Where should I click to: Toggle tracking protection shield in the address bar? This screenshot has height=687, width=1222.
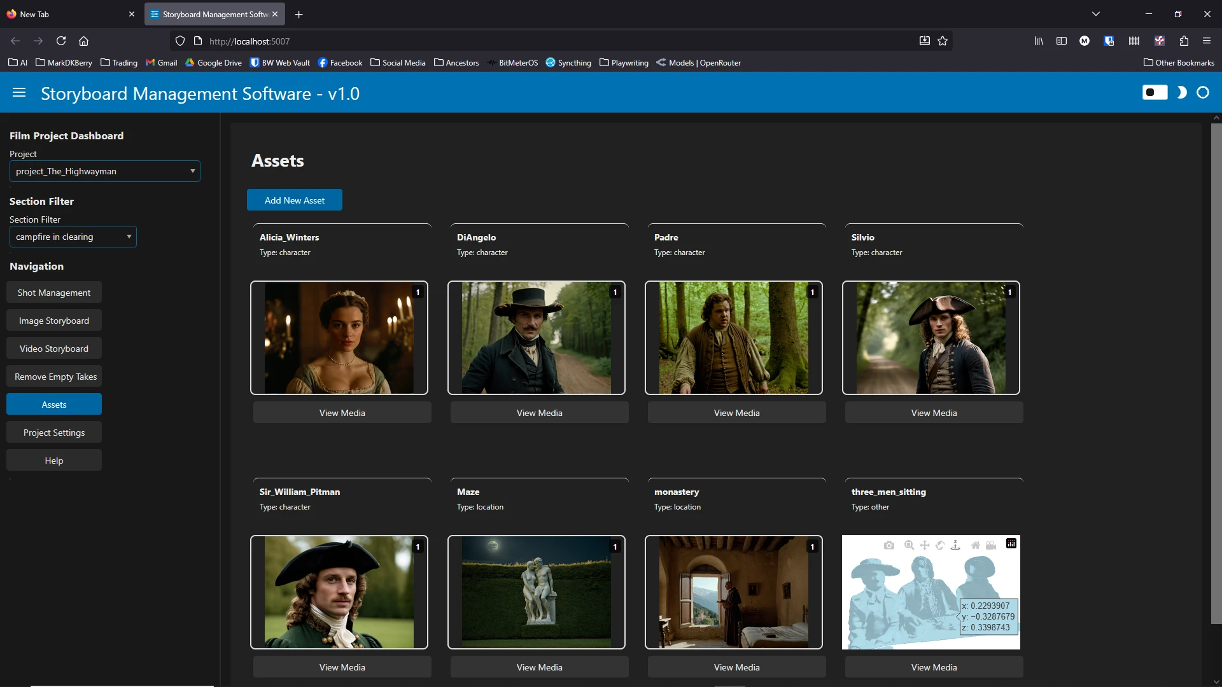[x=180, y=41]
